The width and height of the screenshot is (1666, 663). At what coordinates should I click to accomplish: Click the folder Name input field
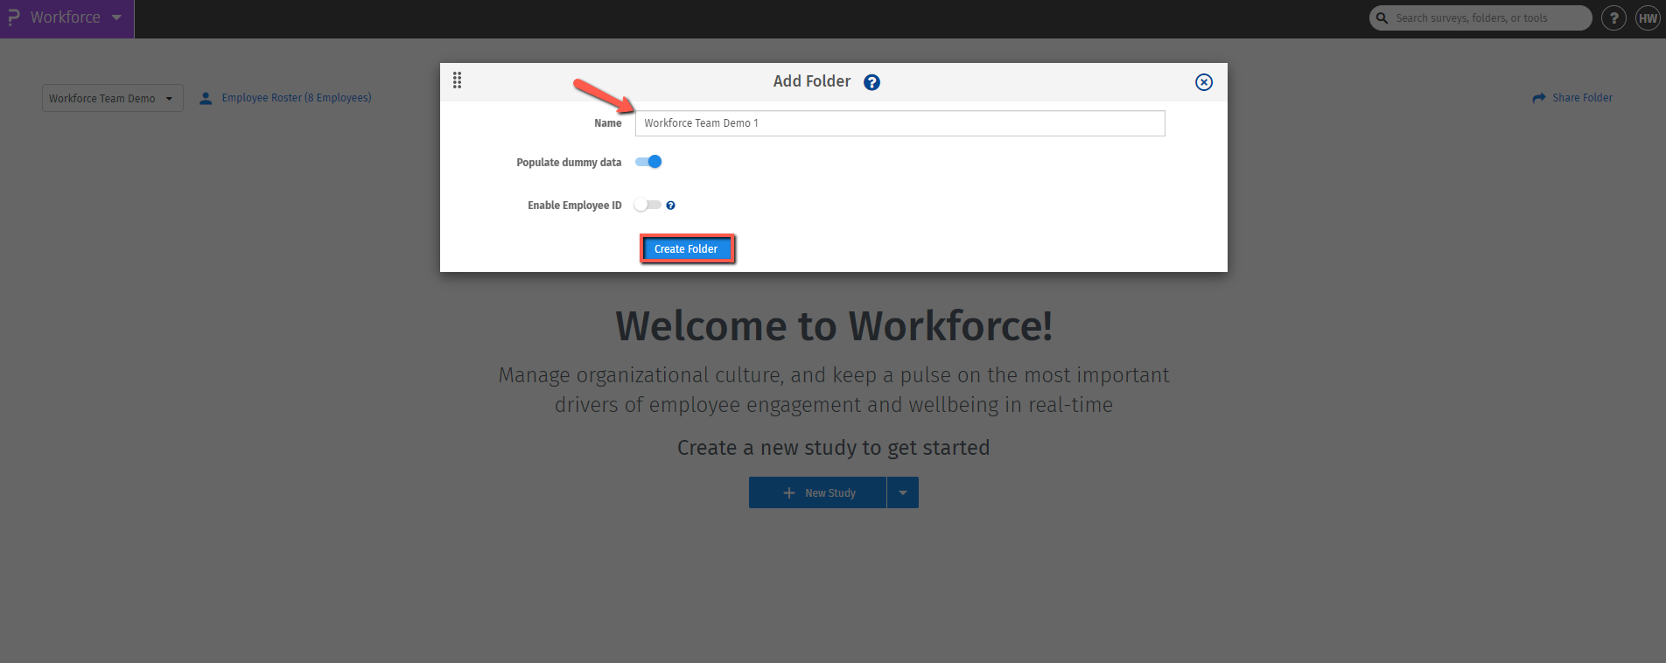click(x=900, y=123)
